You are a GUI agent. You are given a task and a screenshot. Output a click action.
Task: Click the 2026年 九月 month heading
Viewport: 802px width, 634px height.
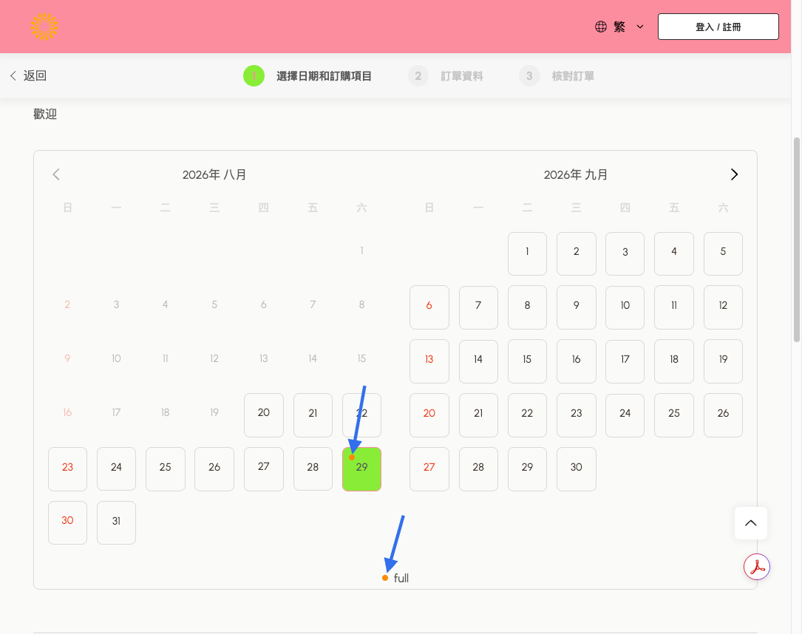[575, 175]
